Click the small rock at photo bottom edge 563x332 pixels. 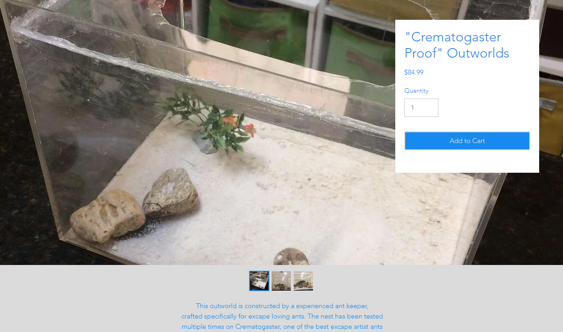(291, 256)
